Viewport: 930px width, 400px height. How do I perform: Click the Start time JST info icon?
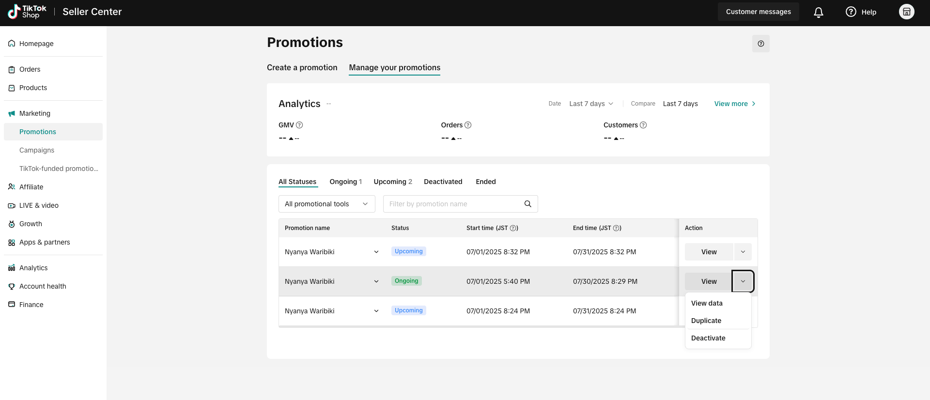coord(513,228)
